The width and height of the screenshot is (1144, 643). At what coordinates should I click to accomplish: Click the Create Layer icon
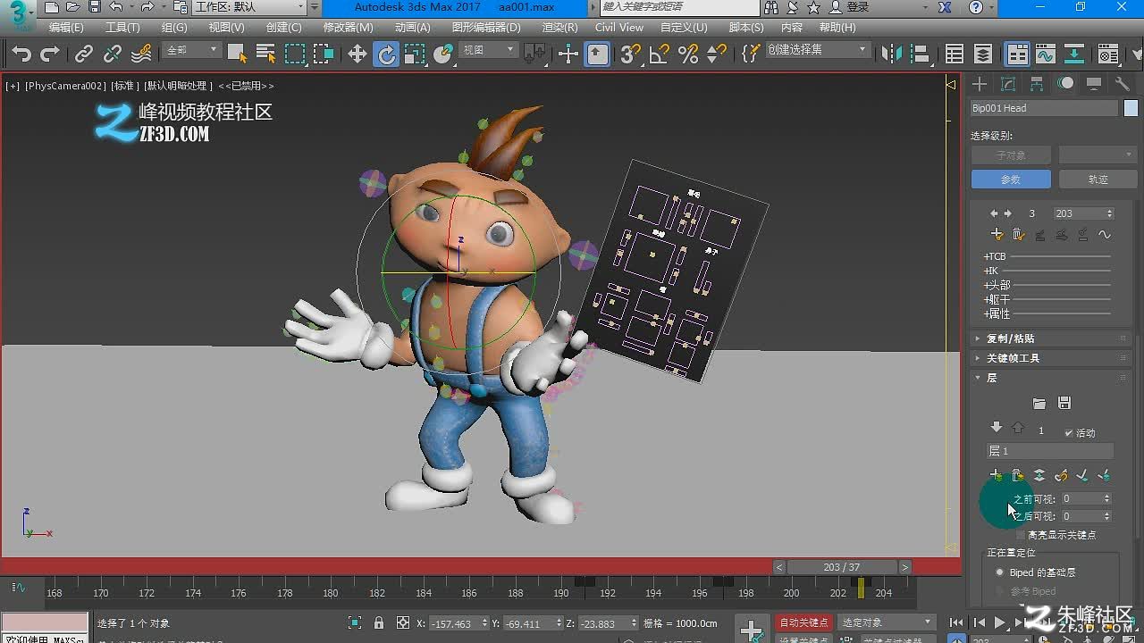(x=997, y=475)
